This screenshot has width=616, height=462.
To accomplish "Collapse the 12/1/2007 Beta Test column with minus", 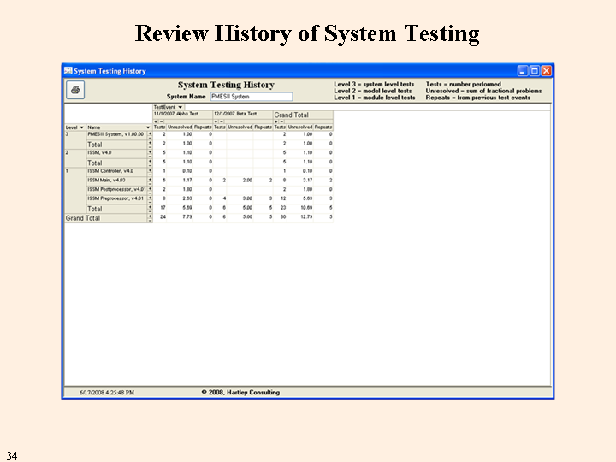I will [x=222, y=121].
